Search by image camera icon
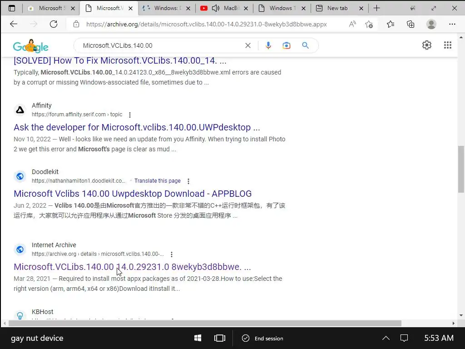 tap(287, 45)
